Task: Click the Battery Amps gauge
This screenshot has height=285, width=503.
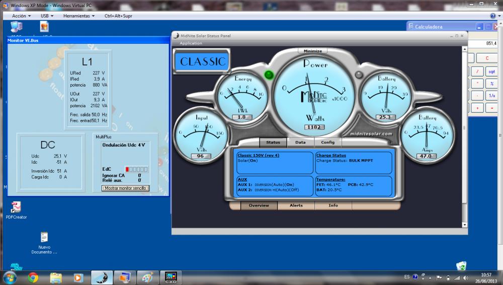Action: coord(427,135)
